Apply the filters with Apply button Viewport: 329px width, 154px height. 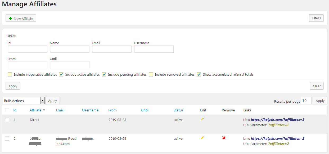13,86
